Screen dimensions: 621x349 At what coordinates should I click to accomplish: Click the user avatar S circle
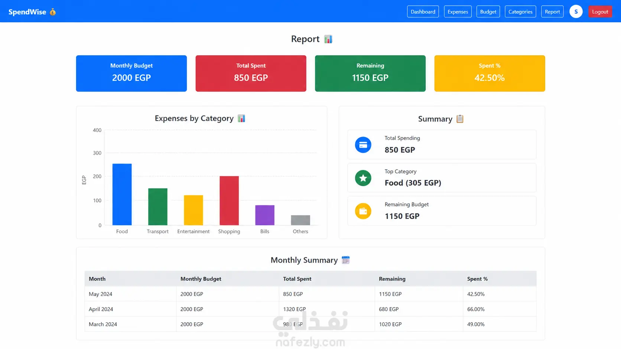click(x=576, y=11)
